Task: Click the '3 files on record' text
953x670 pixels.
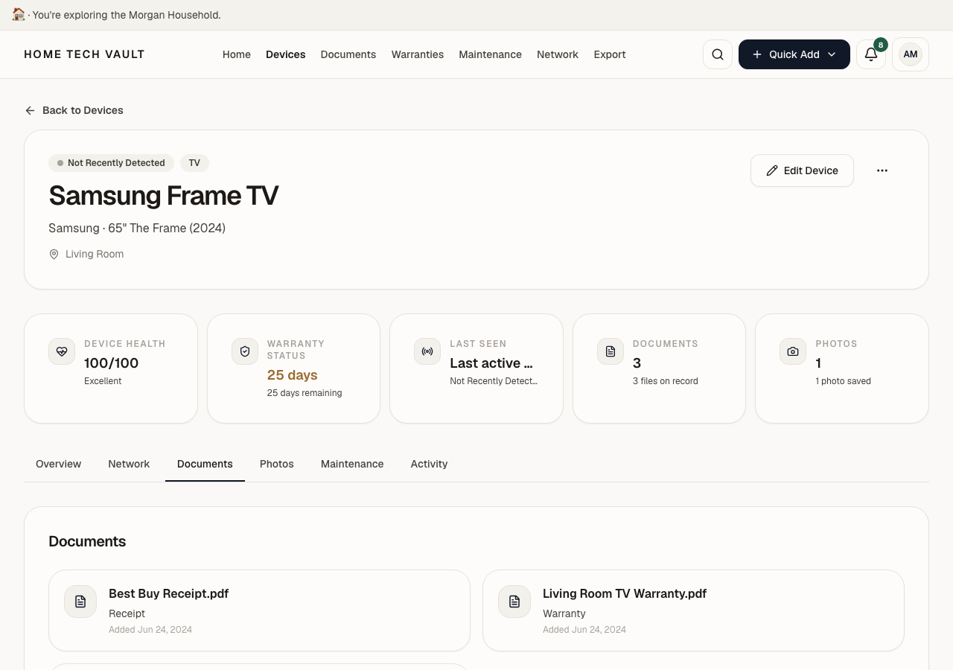Action: pos(666,381)
